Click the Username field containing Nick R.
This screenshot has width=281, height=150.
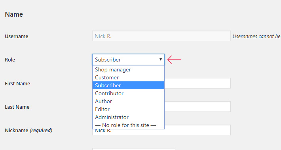point(161,36)
